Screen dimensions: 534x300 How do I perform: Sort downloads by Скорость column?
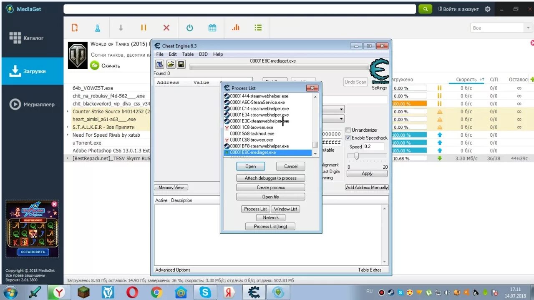pos(466,80)
